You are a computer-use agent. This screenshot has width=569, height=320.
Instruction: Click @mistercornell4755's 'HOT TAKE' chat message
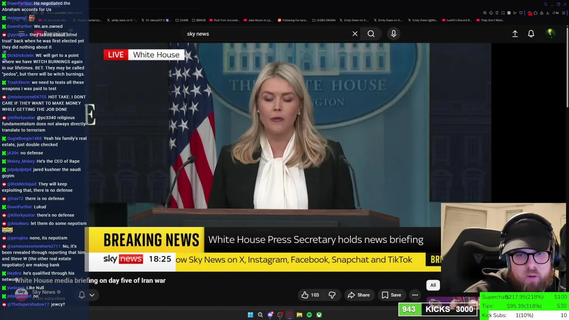[44, 103]
